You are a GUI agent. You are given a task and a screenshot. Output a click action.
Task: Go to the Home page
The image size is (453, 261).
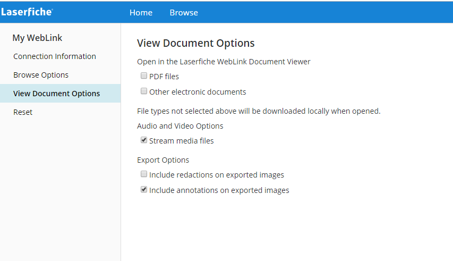pos(141,12)
